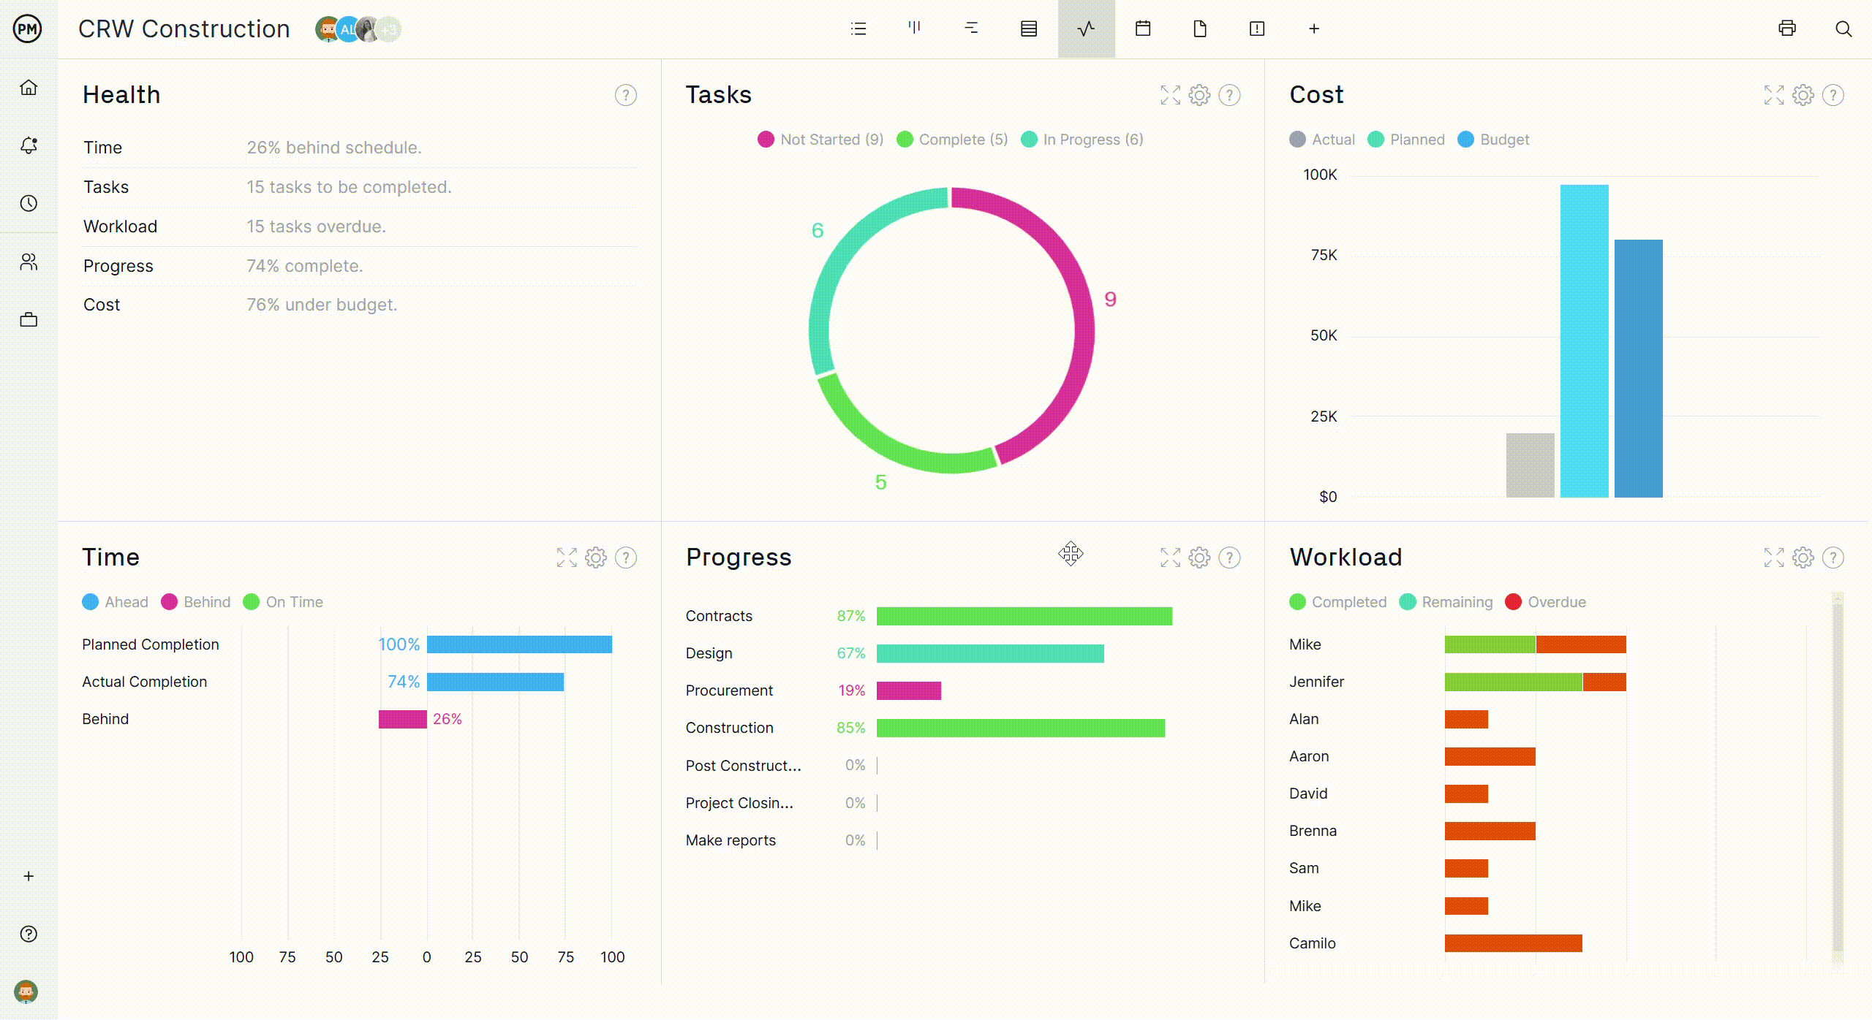Add a new view with top plus

pyautogui.click(x=1314, y=28)
